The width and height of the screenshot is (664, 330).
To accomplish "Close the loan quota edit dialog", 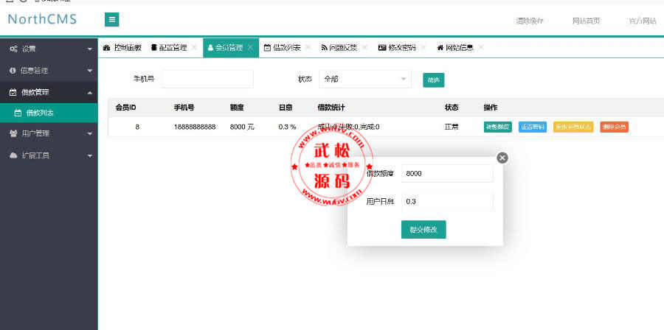I will pos(502,158).
